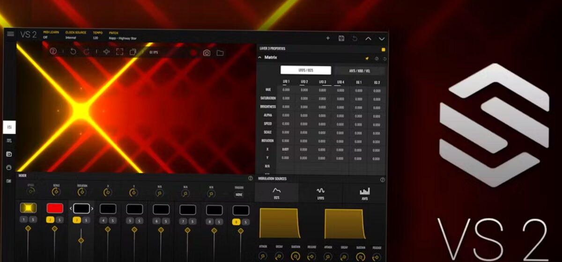
Task: Click the Rotation knob in mixer
Action: 82,192
